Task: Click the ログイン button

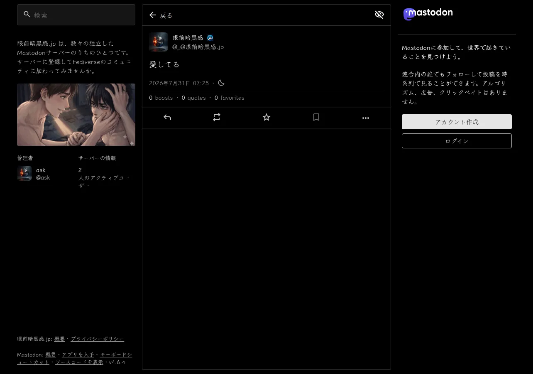Action: coord(457,141)
